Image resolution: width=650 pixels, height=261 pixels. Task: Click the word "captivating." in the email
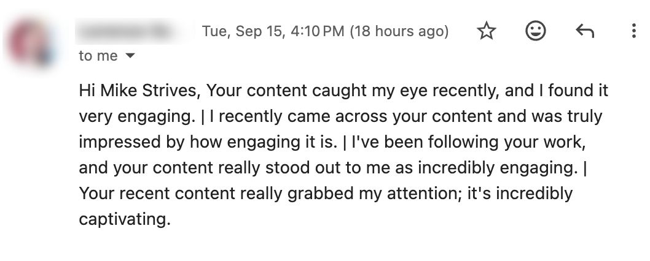(125, 219)
